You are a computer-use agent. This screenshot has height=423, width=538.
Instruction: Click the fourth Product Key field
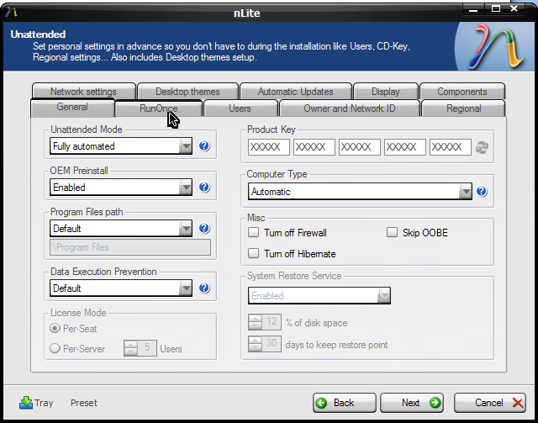(405, 147)
